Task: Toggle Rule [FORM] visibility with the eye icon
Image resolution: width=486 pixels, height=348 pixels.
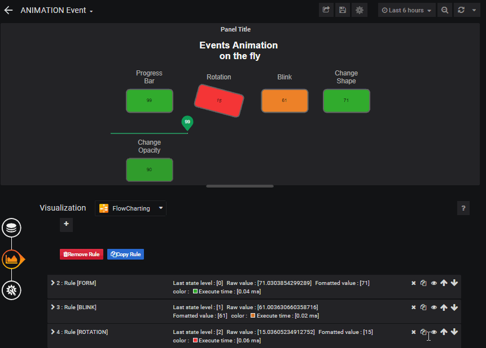Action: [434, 283]
